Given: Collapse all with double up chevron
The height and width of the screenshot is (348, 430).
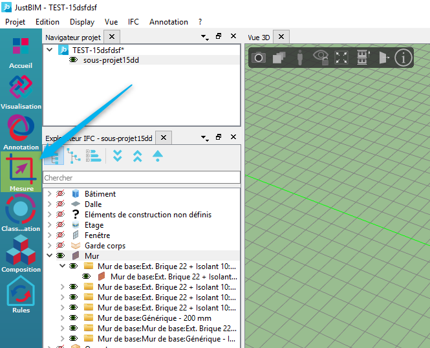Looking at the screenshot, I should 137,156.
